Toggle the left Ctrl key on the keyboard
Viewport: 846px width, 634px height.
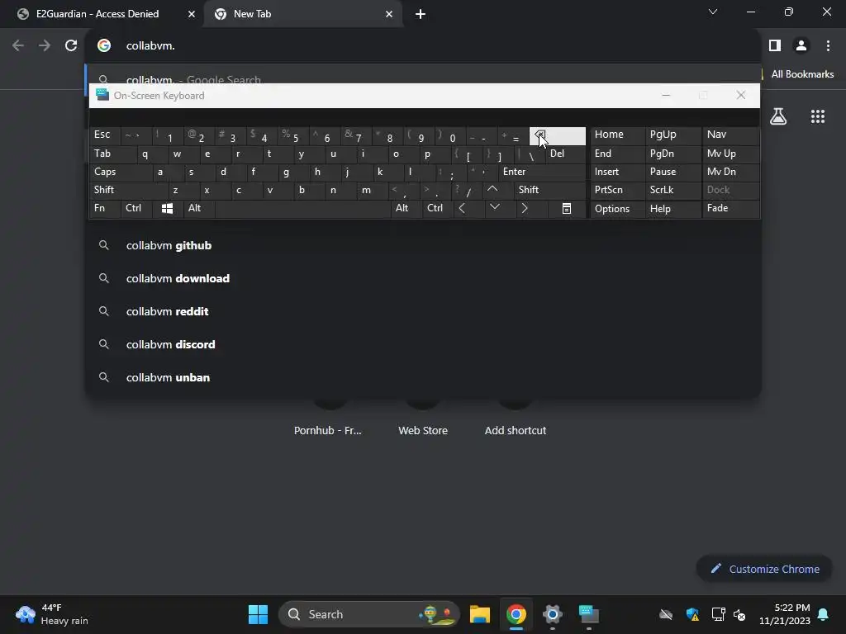136,209
